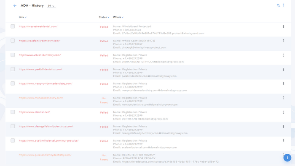Image resolution: width=295 pixels, height=166 pixels.
Task: Open link https://www.dentist.net/
Action: coord(34,112)
